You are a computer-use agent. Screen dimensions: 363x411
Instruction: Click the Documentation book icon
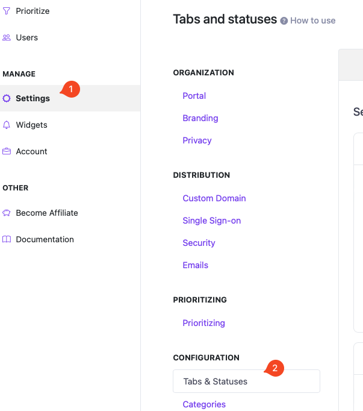7,239
